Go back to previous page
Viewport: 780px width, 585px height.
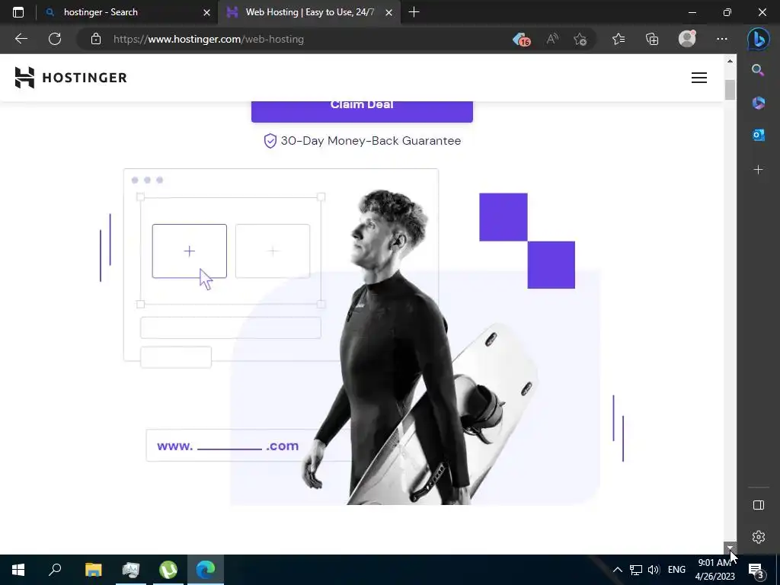coord(21,39)
